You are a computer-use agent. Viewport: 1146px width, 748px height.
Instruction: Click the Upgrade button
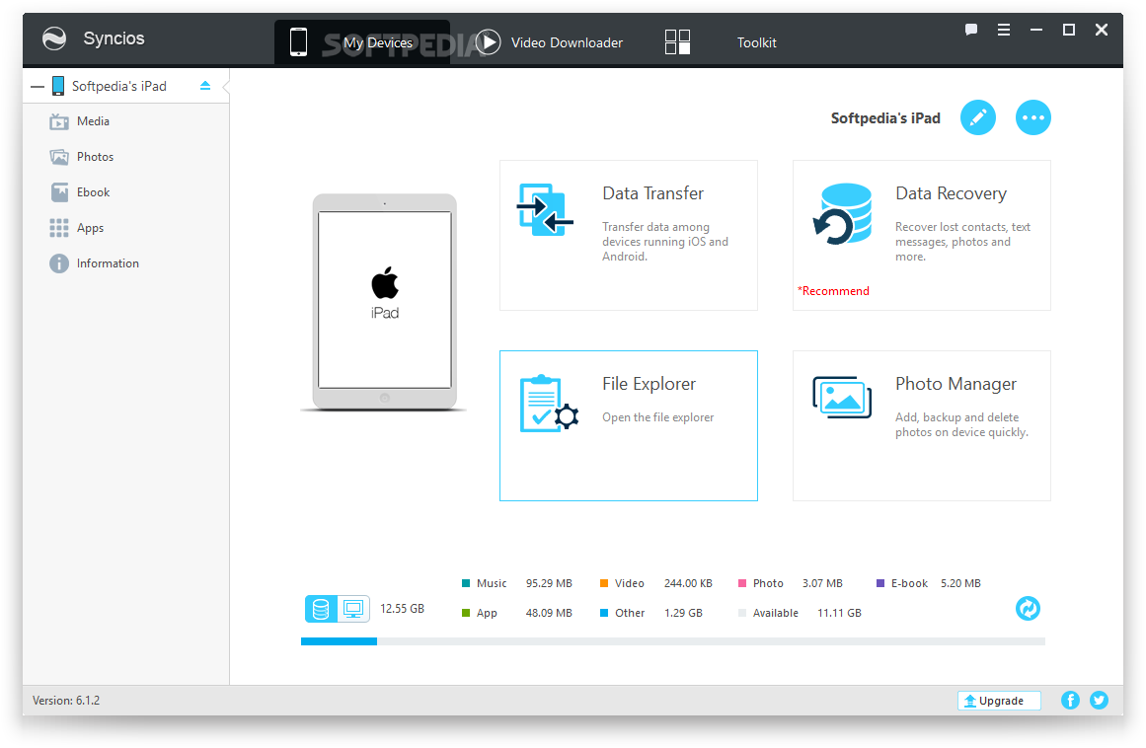coord(999,701)
